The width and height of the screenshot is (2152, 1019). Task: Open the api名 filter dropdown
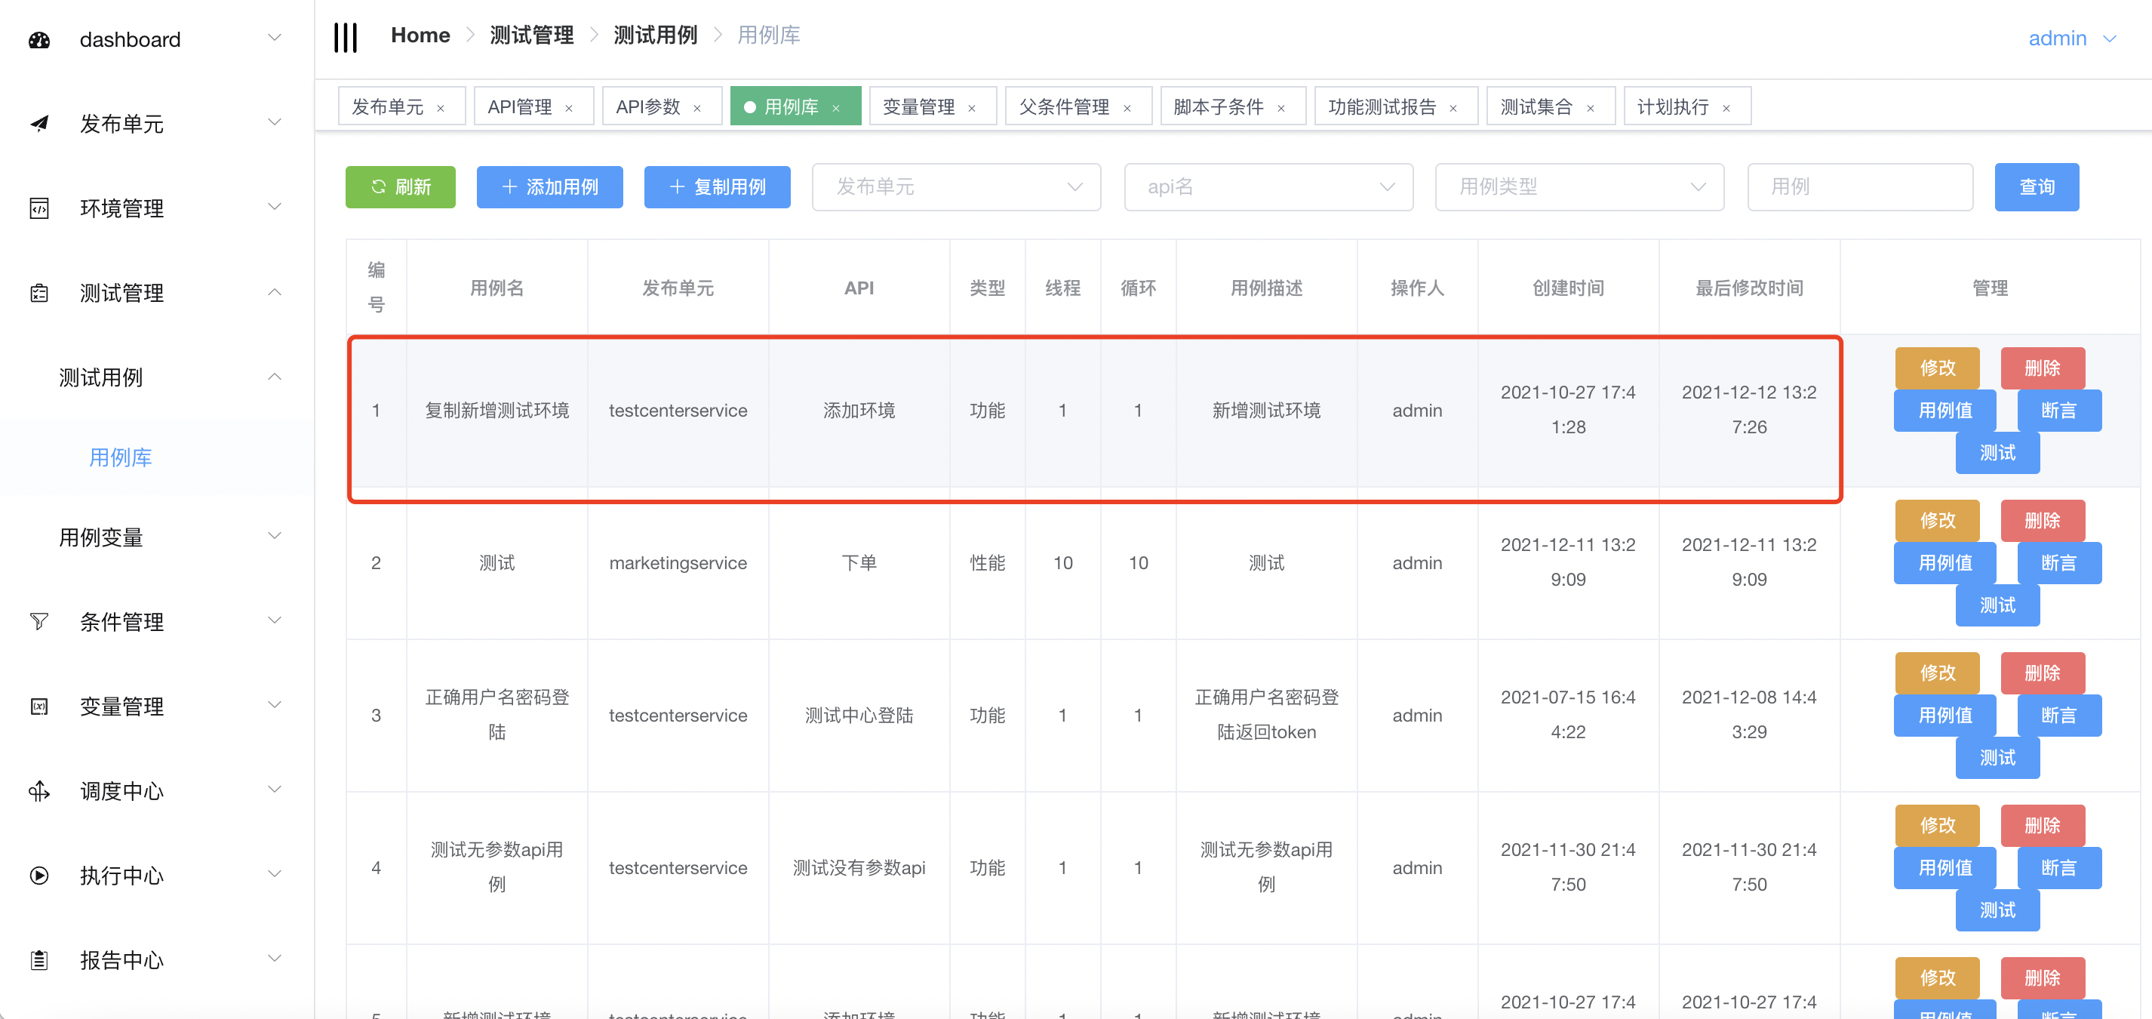click(x=1268, y=186)
